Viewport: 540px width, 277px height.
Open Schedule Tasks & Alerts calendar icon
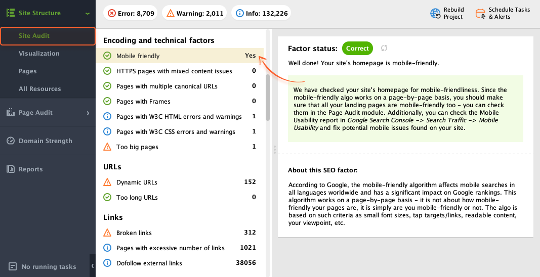click(x=480, y=14)
